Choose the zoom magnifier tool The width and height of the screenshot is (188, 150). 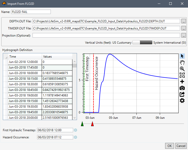click(182, 69)
